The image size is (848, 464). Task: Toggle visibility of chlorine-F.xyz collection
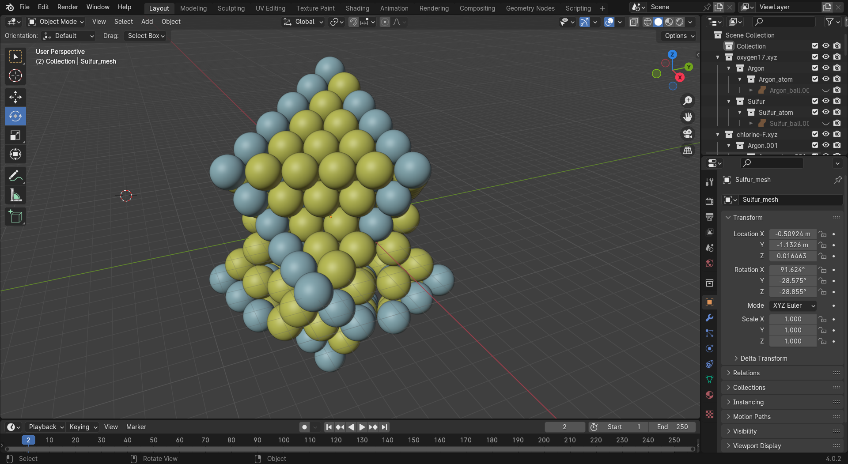pos(825,134)
